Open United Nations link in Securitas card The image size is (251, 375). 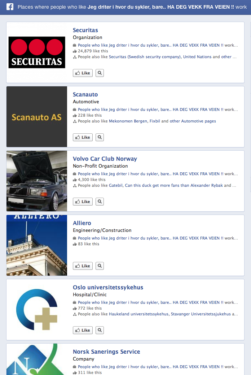(x=197, y=57)
